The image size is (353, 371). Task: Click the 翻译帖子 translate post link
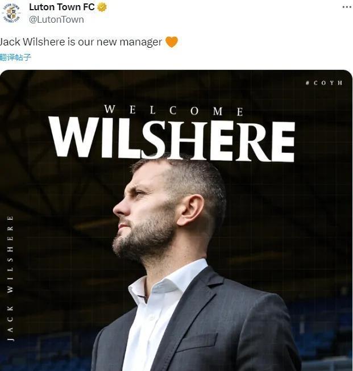click(x=15, y=57)
